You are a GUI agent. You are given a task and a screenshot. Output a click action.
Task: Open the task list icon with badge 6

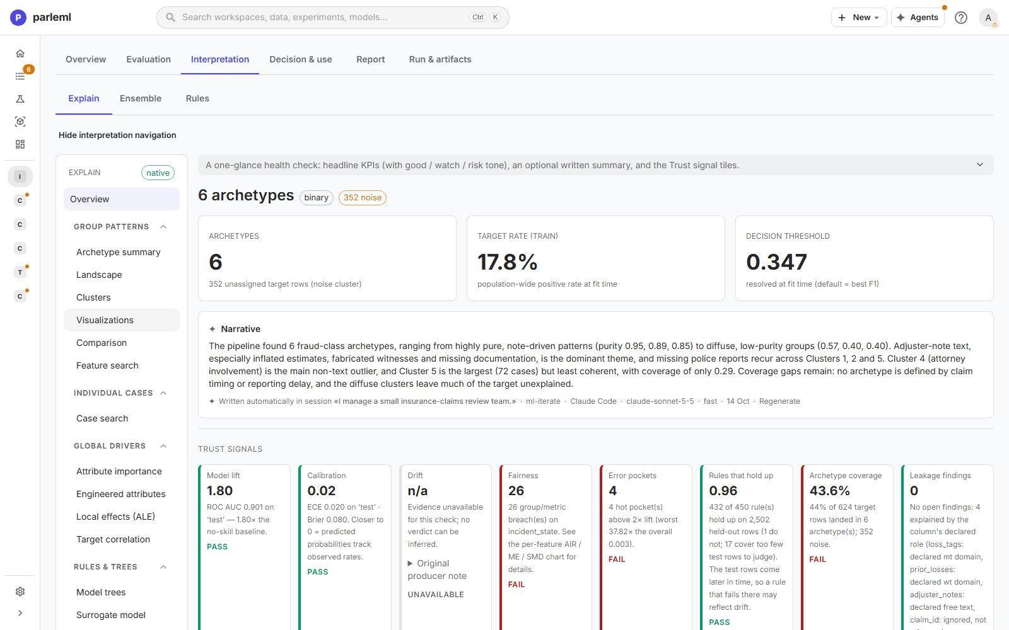[x=20, y=76]
